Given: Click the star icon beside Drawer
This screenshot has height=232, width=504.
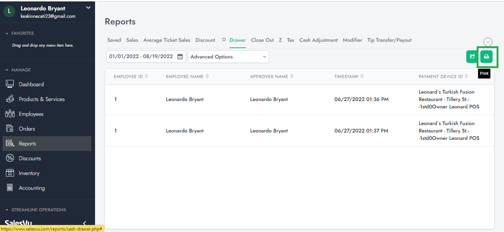Looking at the screenshot, I should [224, 40].
